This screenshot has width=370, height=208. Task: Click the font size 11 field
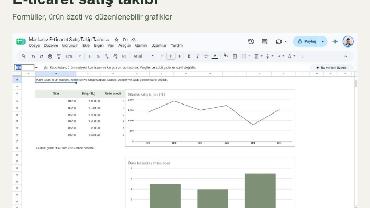(x=171, y=56)
